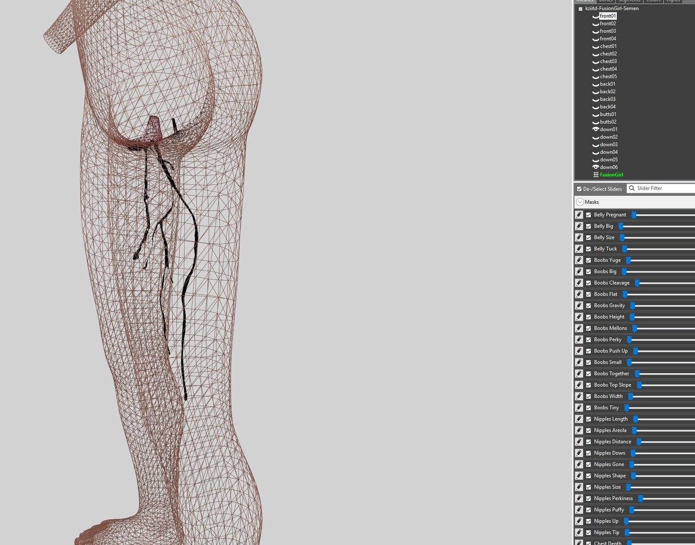The image size is (695, 545).
Task: Toggle the De-/Select Sliders checkbox
Action: click(x=579, y=189)
